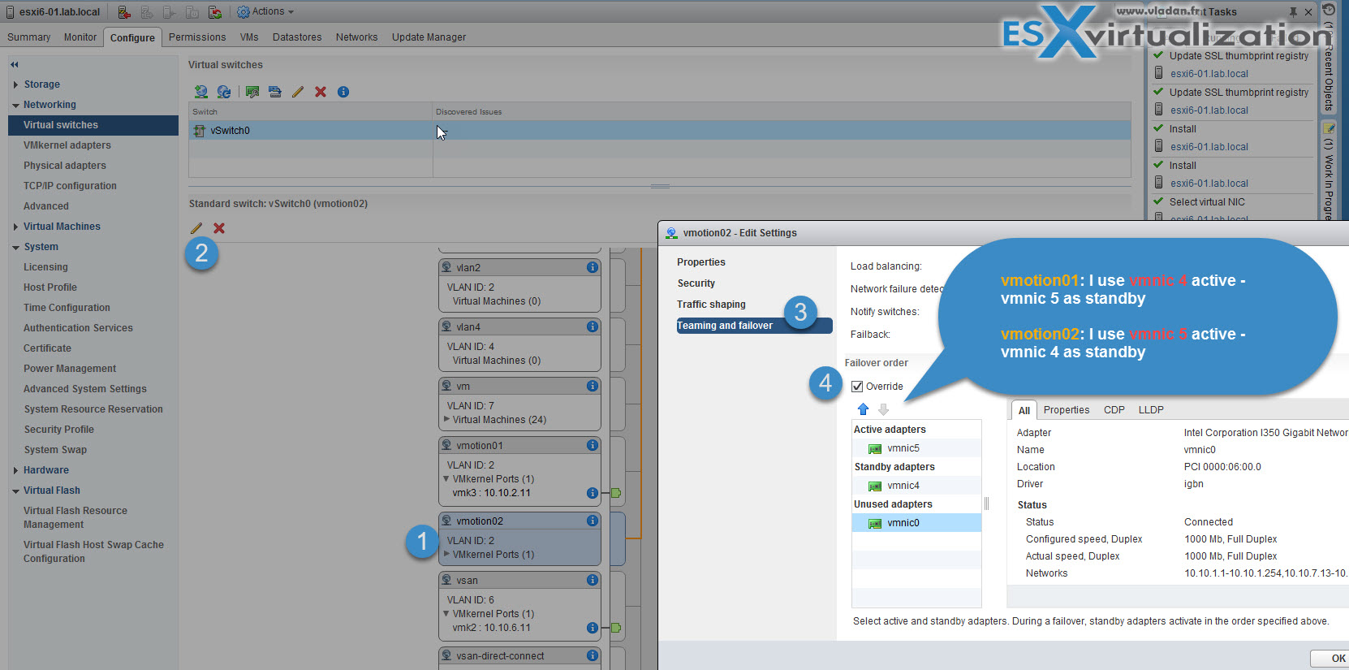This screenshot has width=1349, height=670.
Task: Click the add host networking icon
Action: tap(200, 92)
